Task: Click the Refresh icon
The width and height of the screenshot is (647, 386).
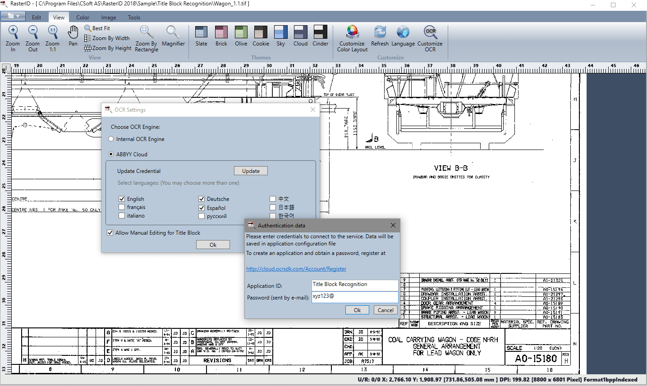Action: tap(380, 36)
